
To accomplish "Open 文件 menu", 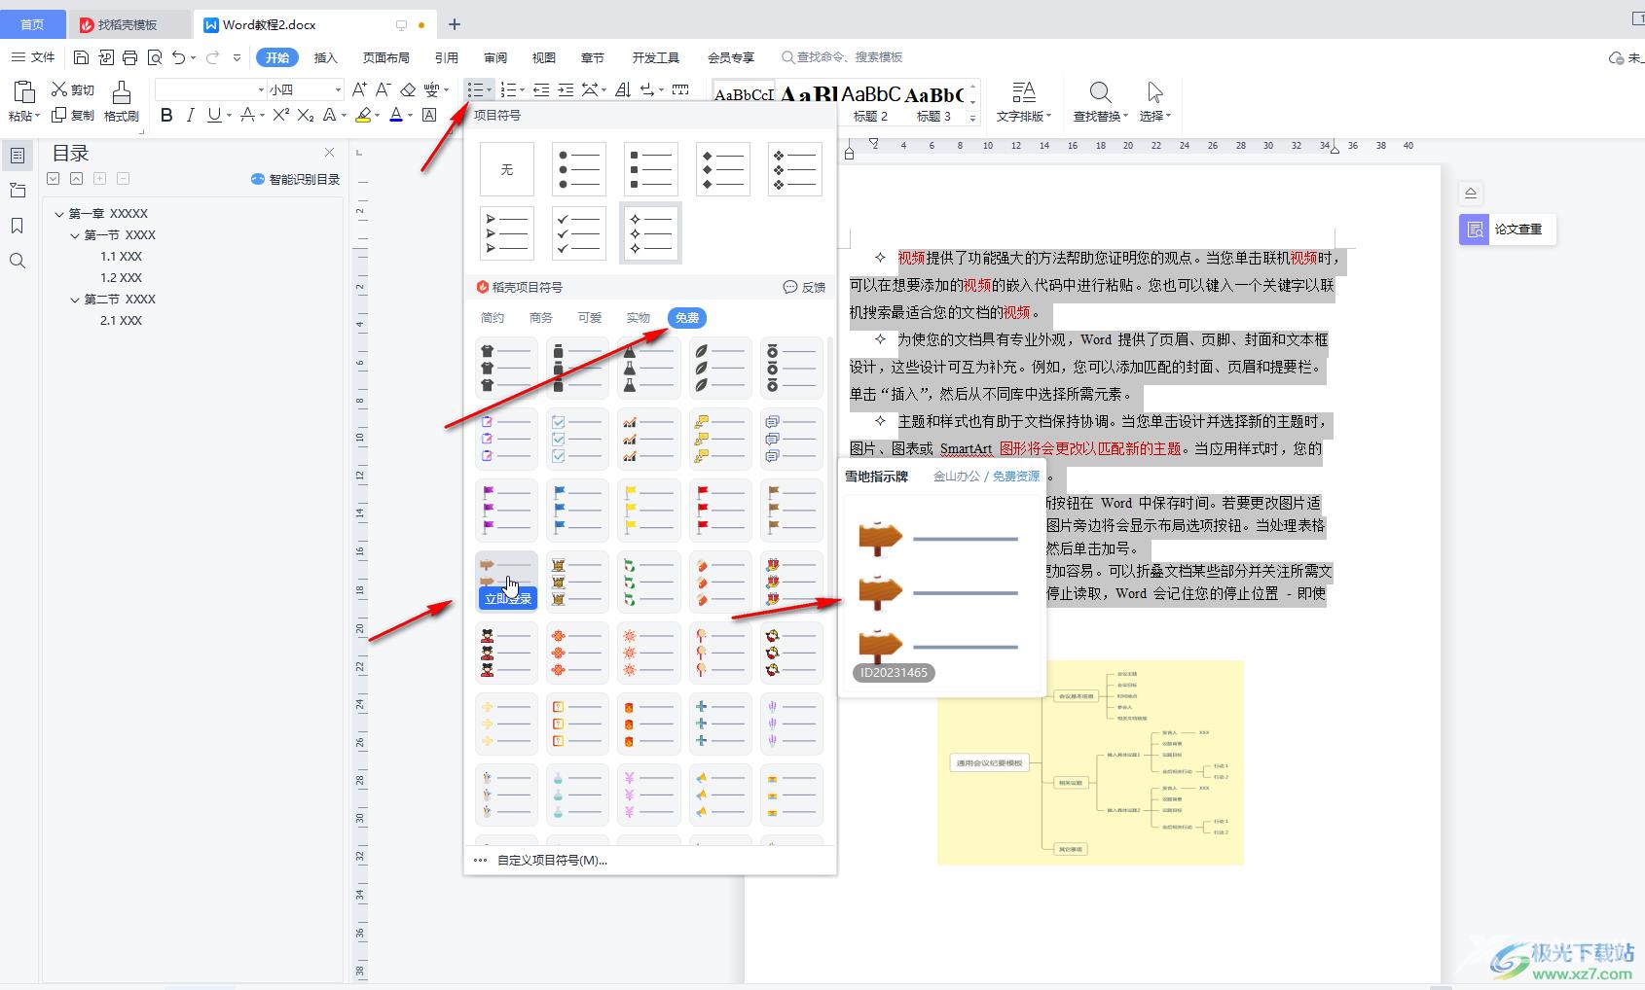I will [33, 57].
